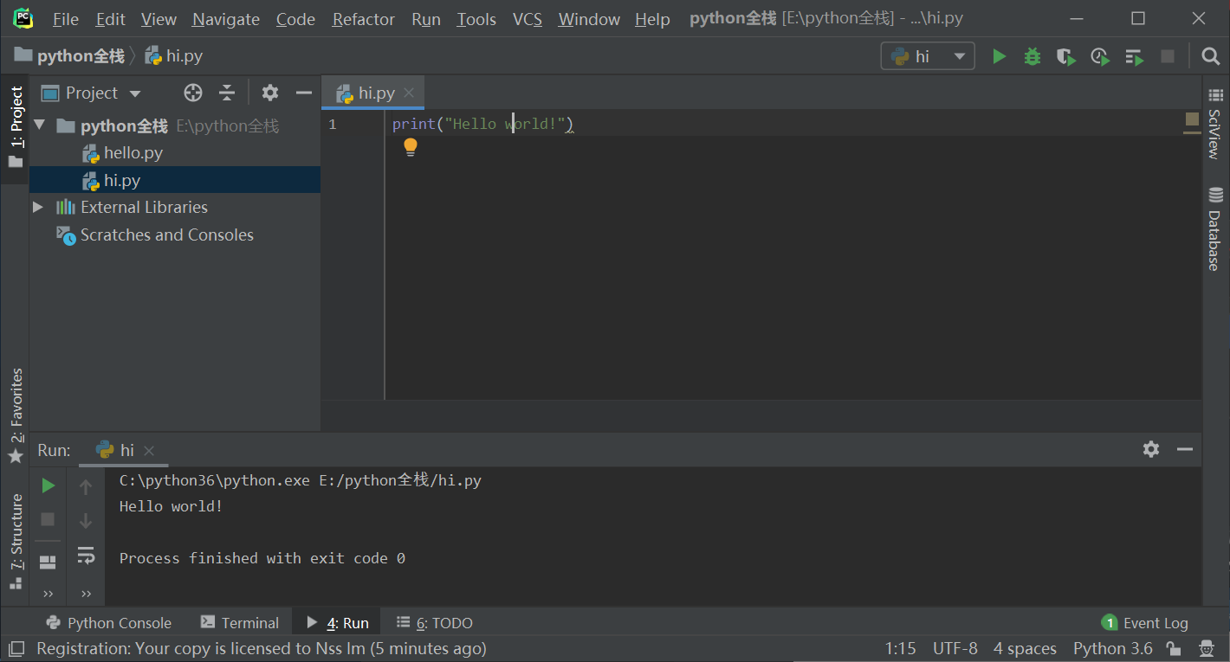1230x662 pixels.
Task: Open the Python Console tool window
Action: tap(108, 622)
